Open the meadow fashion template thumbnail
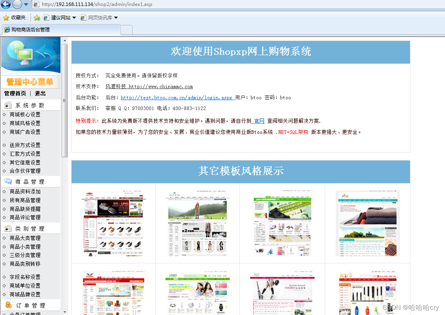 pos(198,223)
